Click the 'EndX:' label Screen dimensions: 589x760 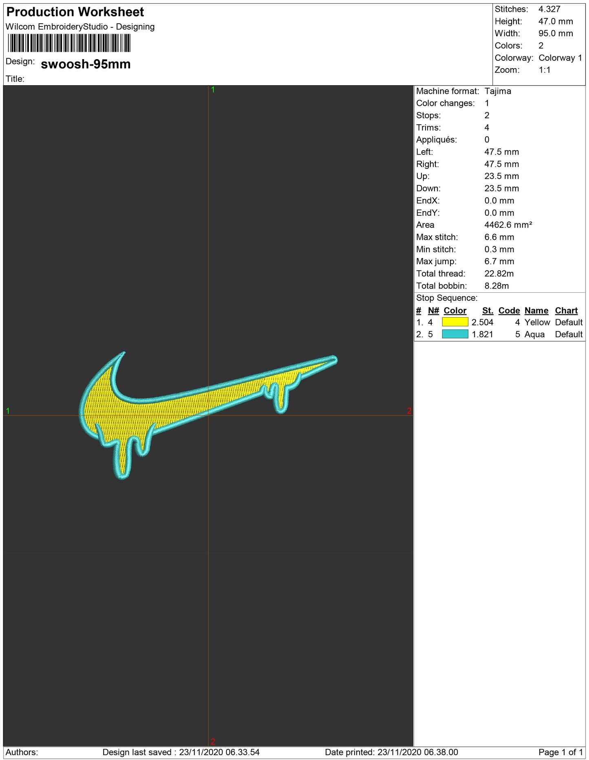pyautogui.click(x=428, y=201)
